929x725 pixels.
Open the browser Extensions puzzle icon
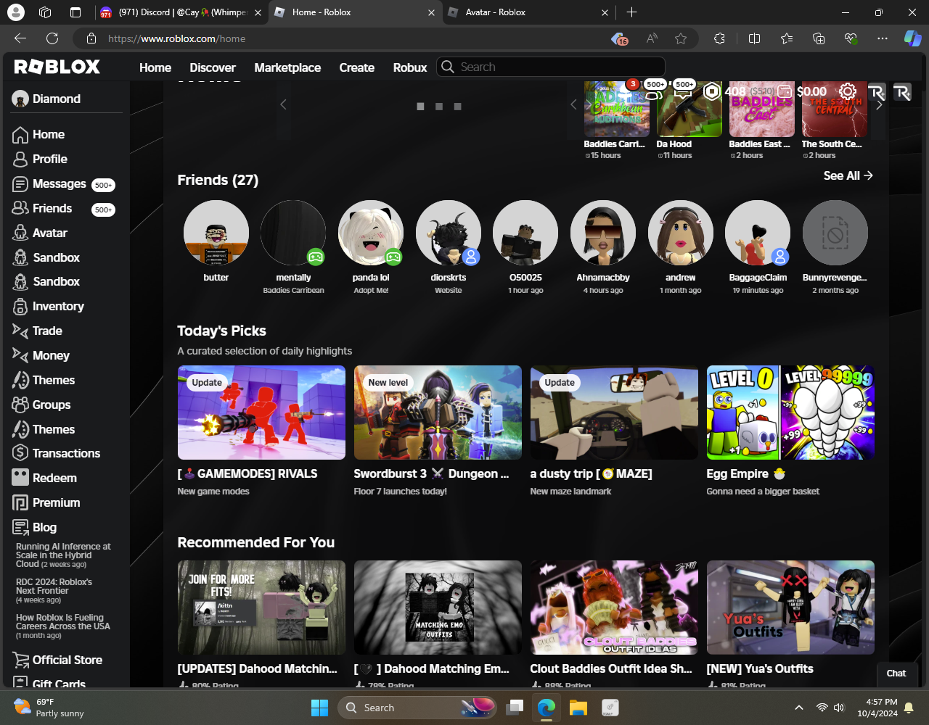[x=719, y=38]
